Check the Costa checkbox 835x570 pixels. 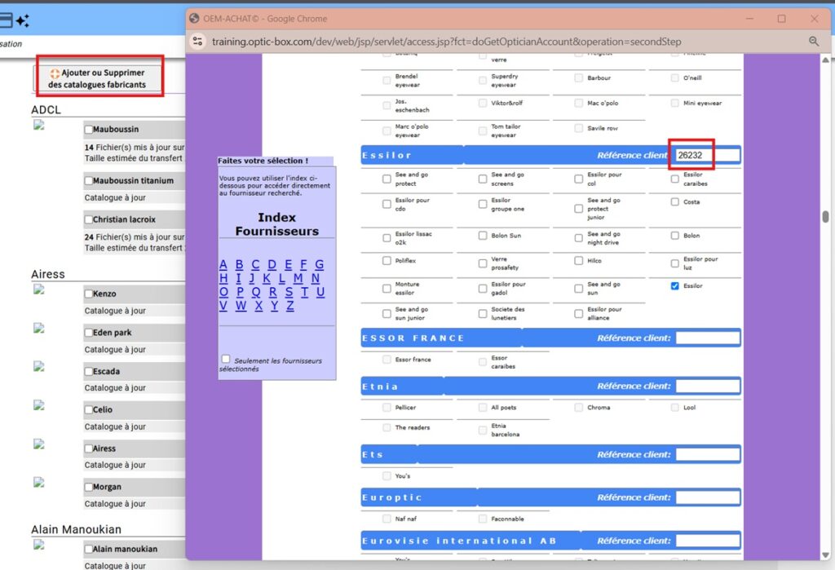click(674, 202)
